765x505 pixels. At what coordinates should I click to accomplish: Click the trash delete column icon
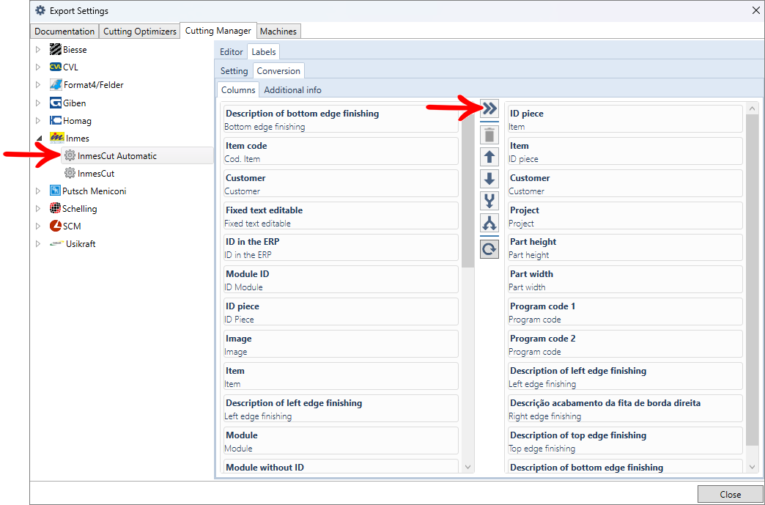pyautogui.click(x=489, y=135)
